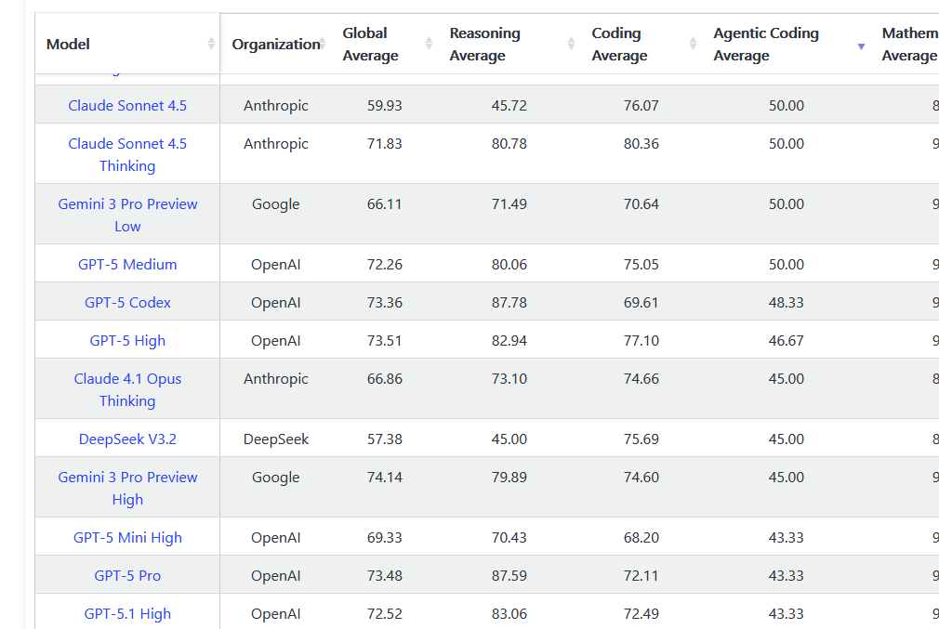Sort by Organization column arrows
Screen dimensions: 939x629
323,44
